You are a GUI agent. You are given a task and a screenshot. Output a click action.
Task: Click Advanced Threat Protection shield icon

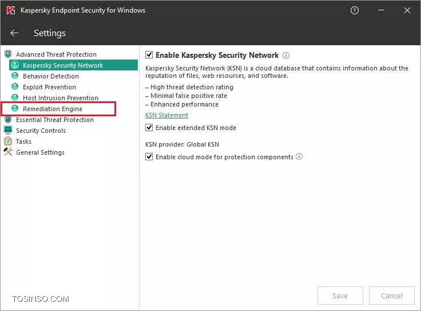coord(8,54)
